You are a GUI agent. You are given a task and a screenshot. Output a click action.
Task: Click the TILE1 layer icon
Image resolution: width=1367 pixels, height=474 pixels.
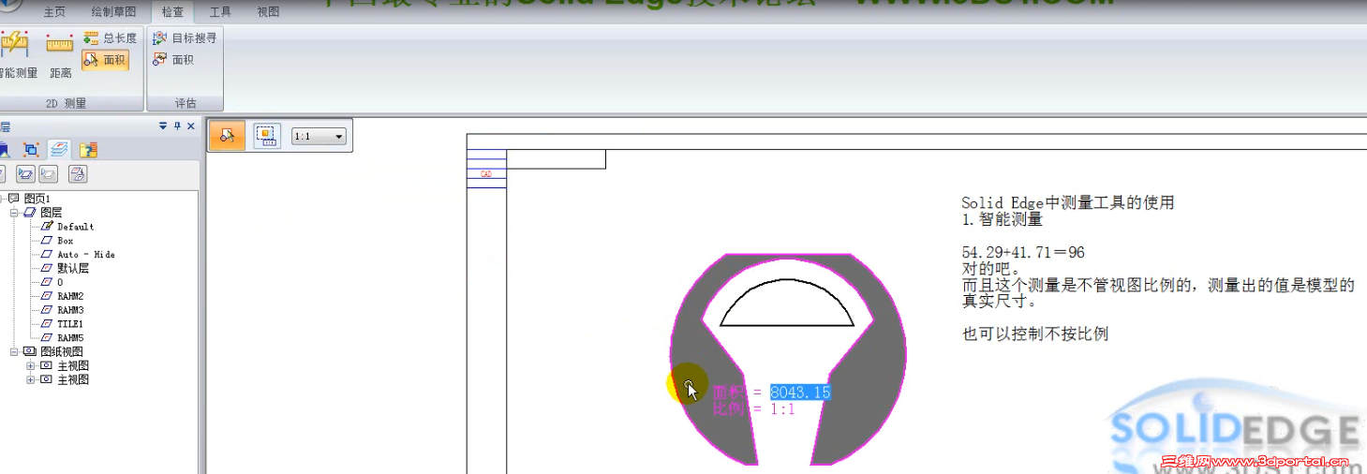point(48,324)
